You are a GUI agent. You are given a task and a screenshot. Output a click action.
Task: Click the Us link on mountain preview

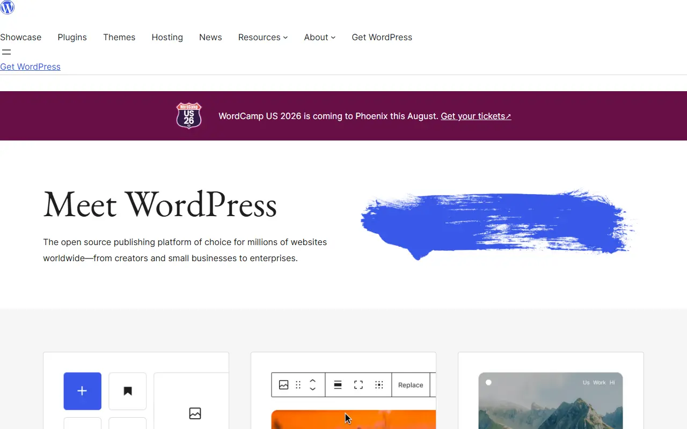point(586,382)
